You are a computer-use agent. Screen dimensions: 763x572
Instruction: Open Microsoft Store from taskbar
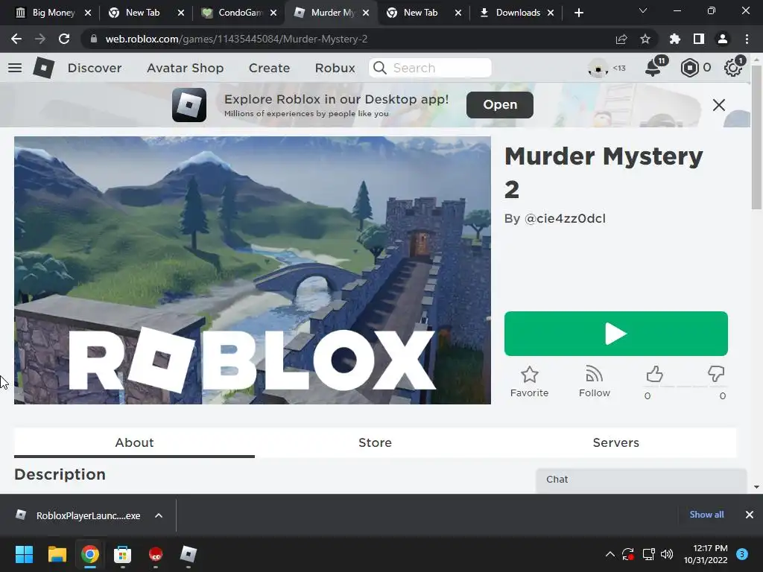click(x=123, y=554)
